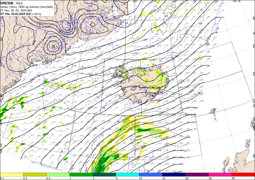The height and width of the screenshot is (180, 255).
Task: Click the pink 30–50 legend color band
Action: tap(220, 174)
